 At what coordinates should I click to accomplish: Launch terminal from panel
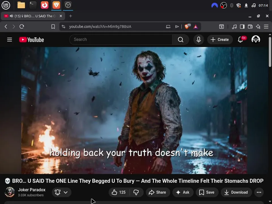(33, 5)
